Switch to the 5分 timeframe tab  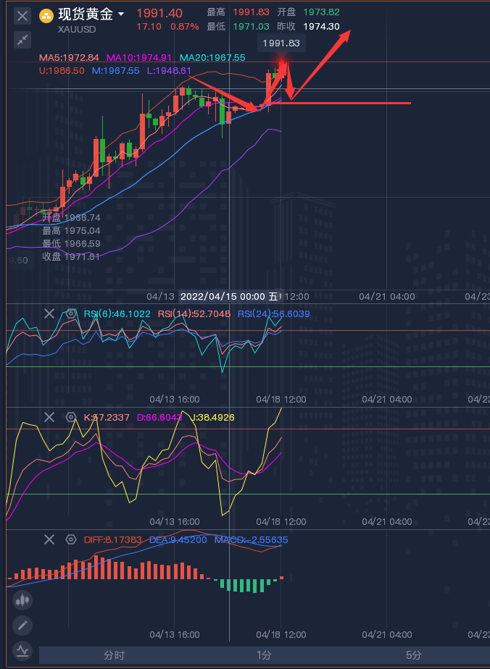pos(414,655)
